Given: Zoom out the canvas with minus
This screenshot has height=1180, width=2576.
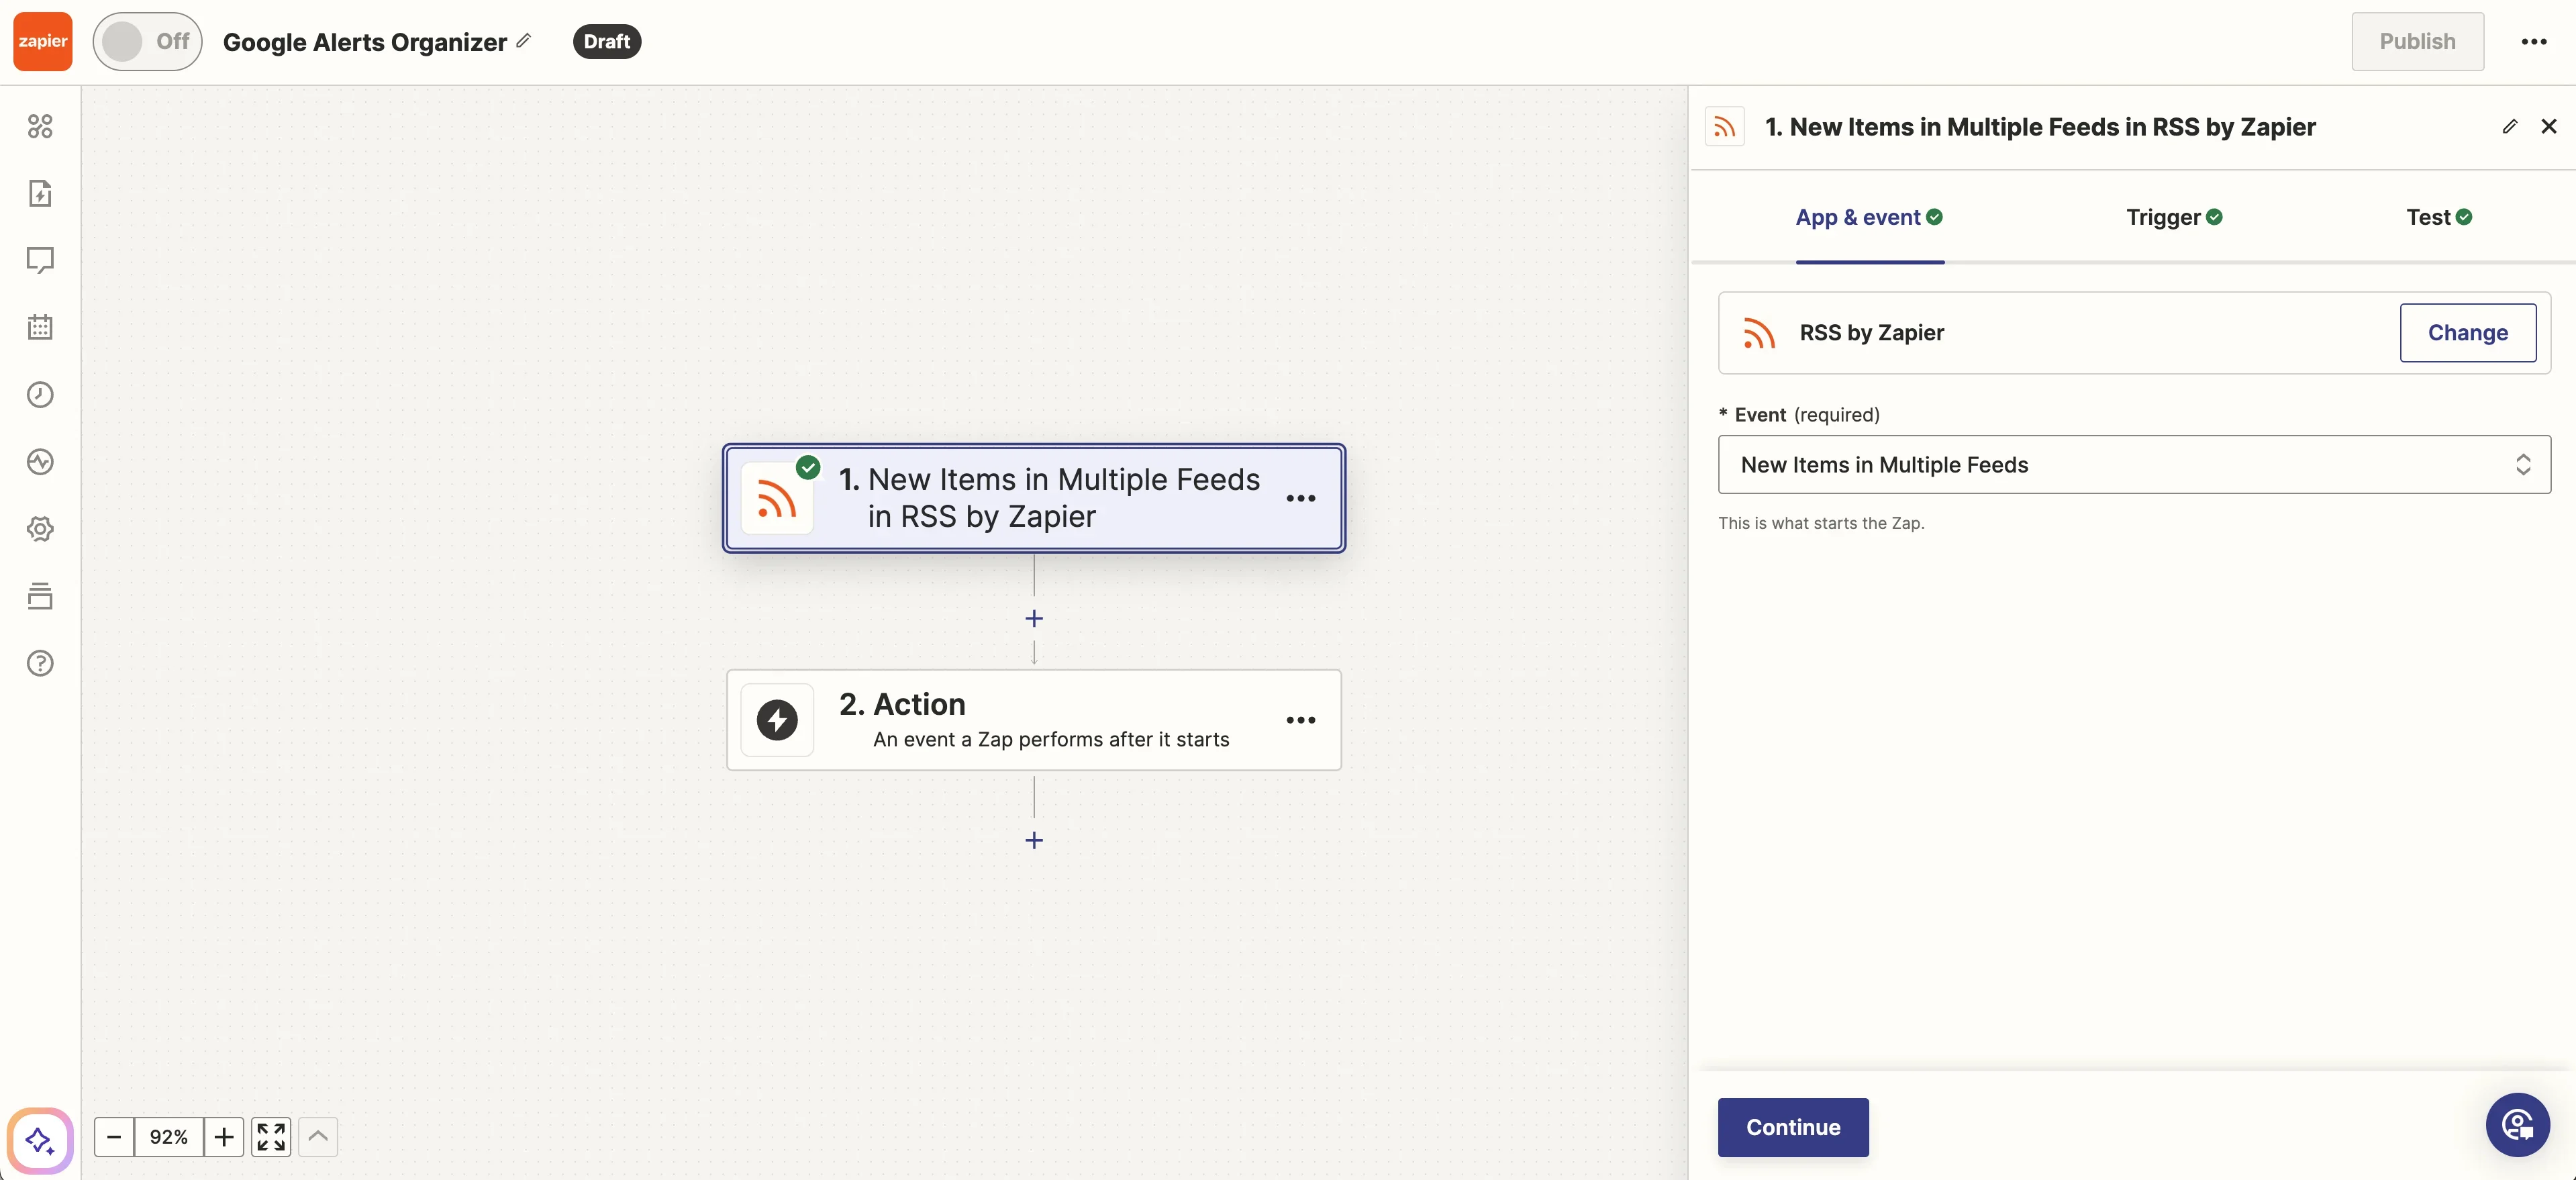Looking at the screenshot, I should point(114,1137).
